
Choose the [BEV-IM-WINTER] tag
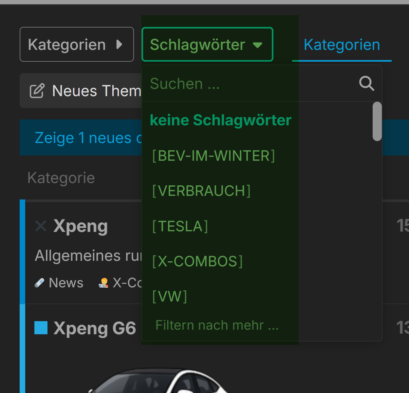(x=214, y=155)
